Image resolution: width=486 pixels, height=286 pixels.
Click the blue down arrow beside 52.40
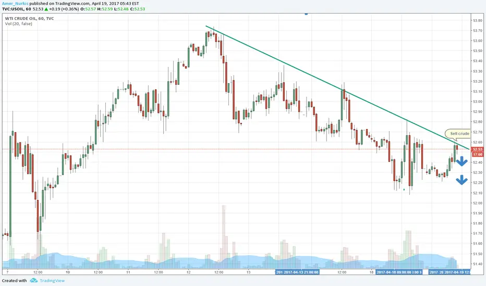point(461,161)
